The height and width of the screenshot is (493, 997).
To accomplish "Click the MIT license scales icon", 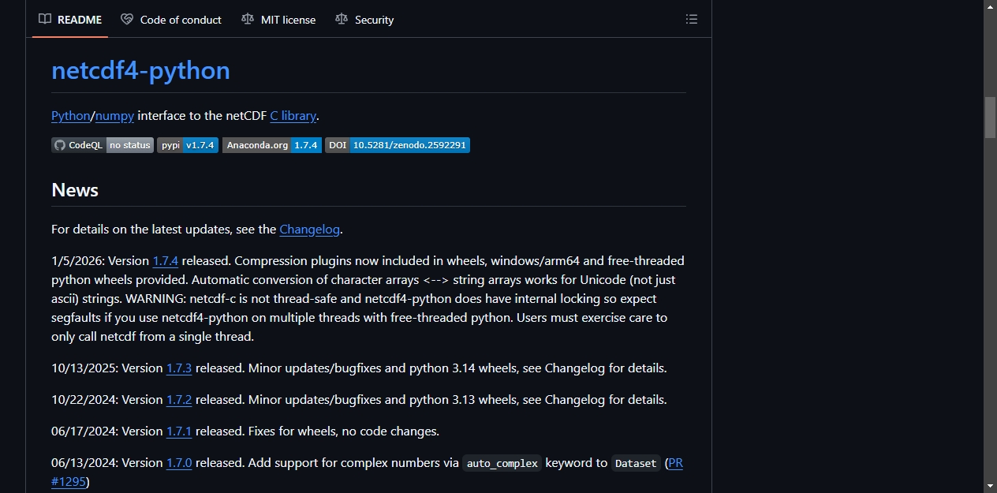I will pos(248,19).
